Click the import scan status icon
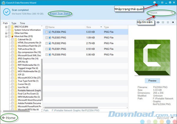Image resolution: width=177 pixels, height=124 pixels. click(158, 2)
